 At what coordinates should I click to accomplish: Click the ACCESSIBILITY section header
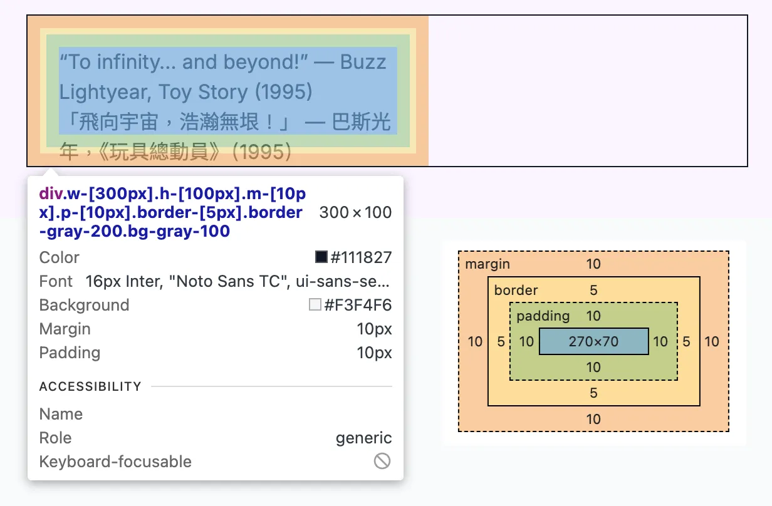click(90, 386)
